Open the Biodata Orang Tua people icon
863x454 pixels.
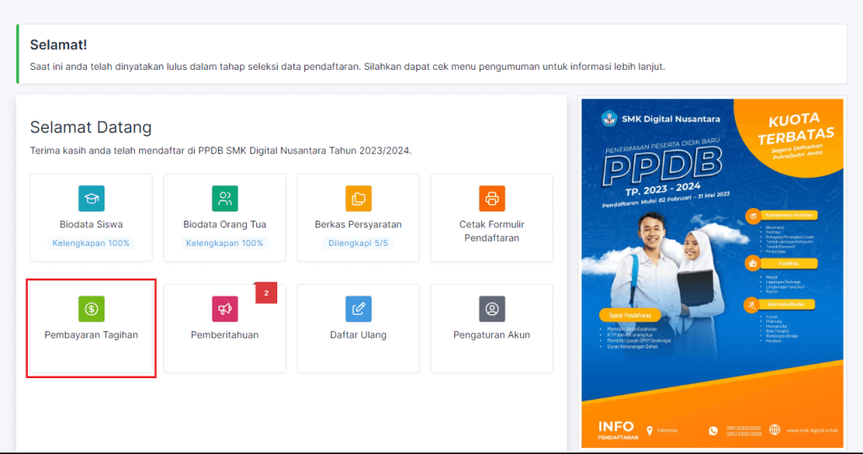224,199
